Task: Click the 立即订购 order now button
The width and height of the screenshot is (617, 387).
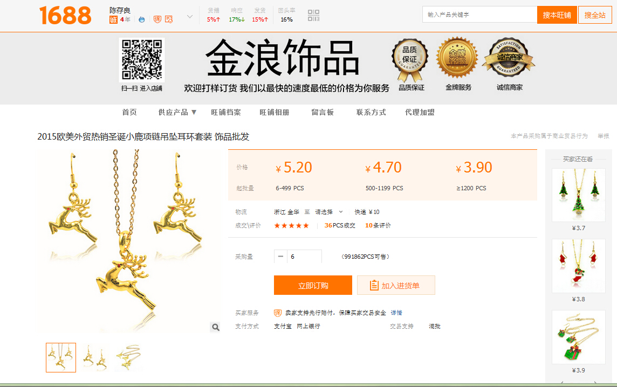Action: coord(313,286)
